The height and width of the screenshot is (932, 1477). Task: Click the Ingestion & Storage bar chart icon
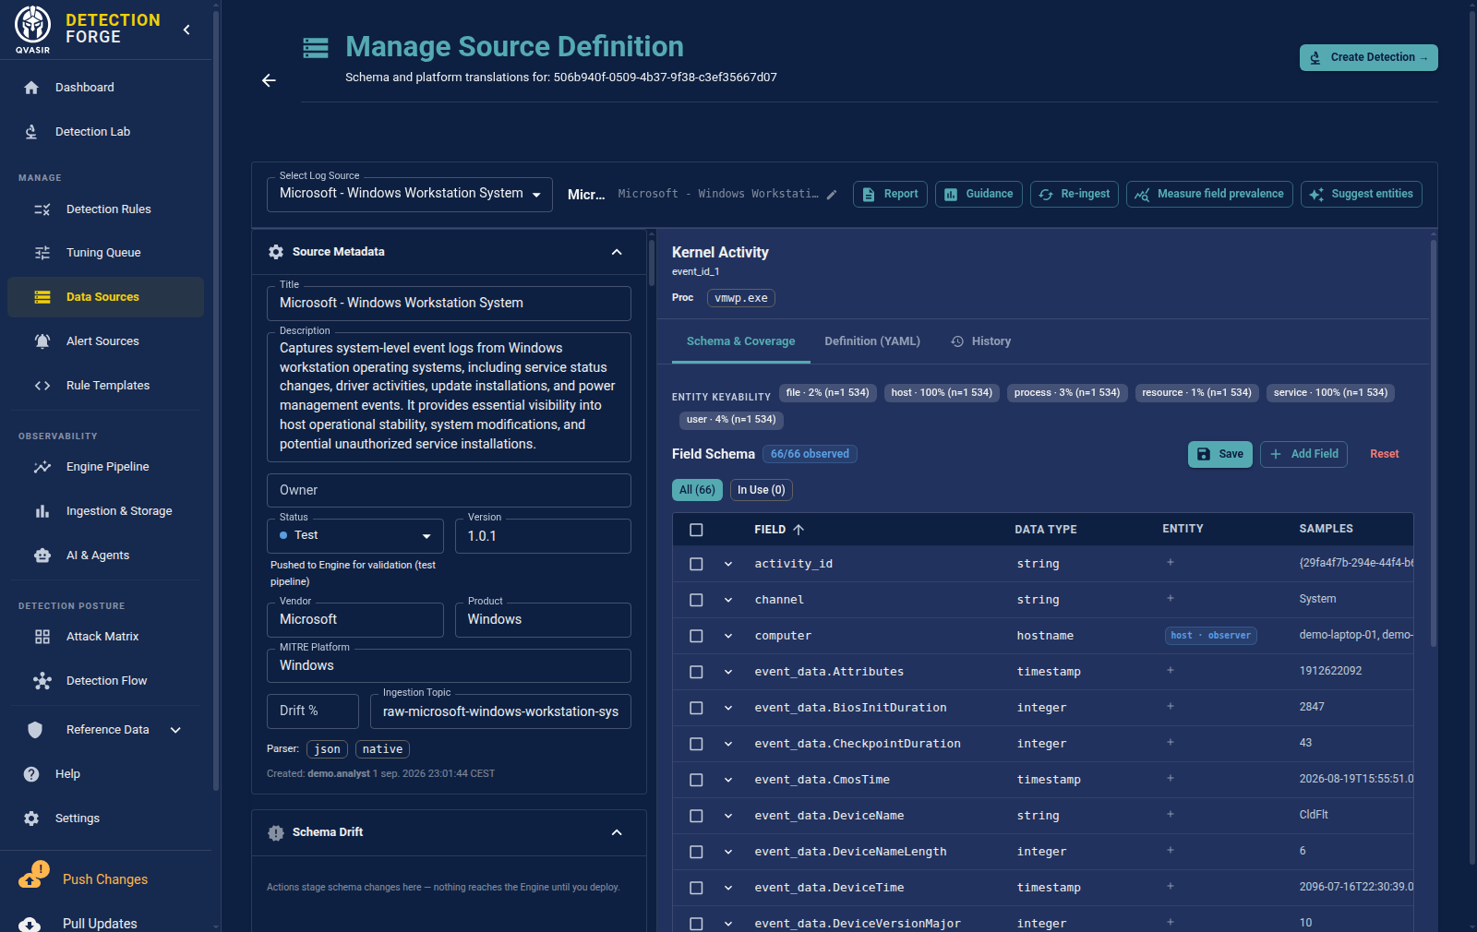pyautogui.click(x=42, y=511)
